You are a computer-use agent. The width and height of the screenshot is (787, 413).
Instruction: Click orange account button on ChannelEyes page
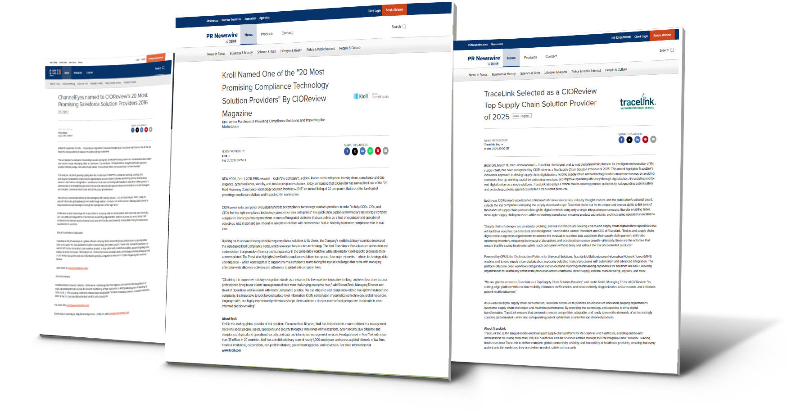click(156, 58)
